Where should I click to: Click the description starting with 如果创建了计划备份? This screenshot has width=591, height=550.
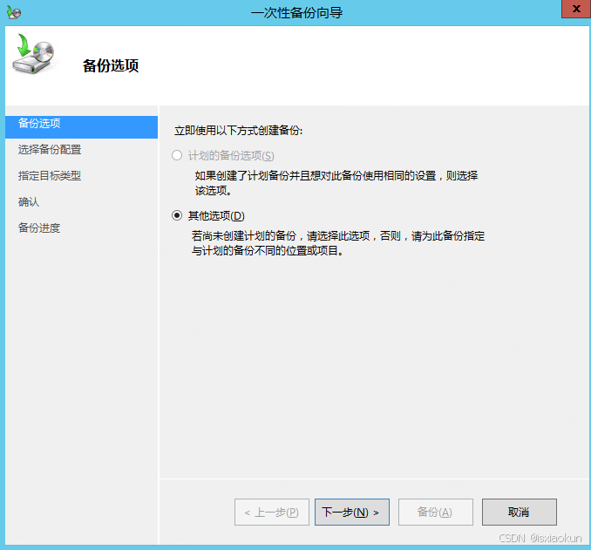pyautogui.click(x=336, y=182)
